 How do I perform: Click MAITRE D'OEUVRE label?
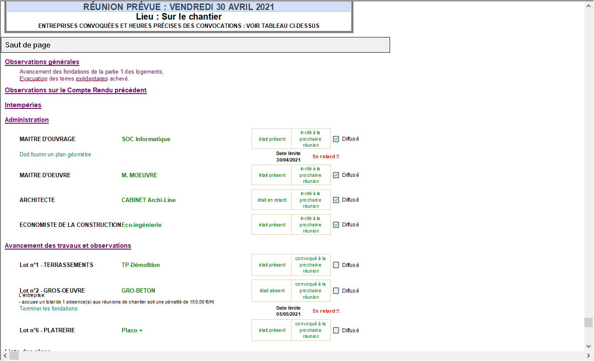[x=45, y=175]
